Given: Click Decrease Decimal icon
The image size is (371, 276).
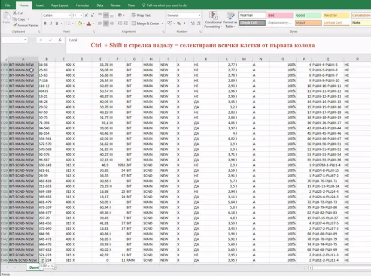Looking at the screenshot, I should click(x=199, y=23).
